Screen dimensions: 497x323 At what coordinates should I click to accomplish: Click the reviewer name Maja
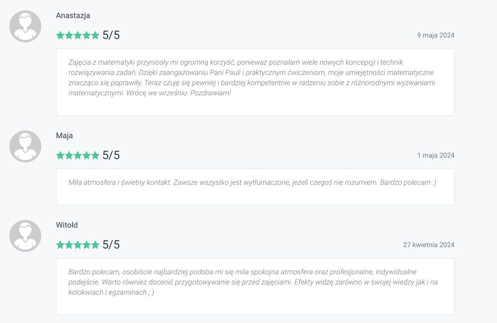[65, 136]
